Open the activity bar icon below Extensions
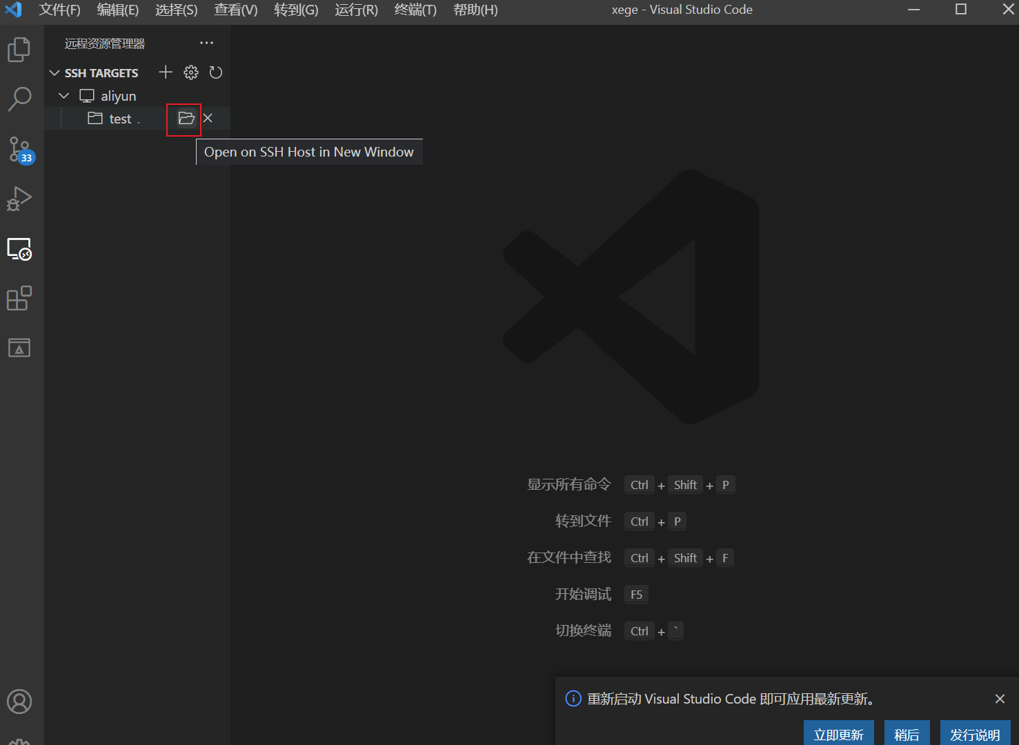Viewport: 1019px width, 745px height. tap(19, 348)
